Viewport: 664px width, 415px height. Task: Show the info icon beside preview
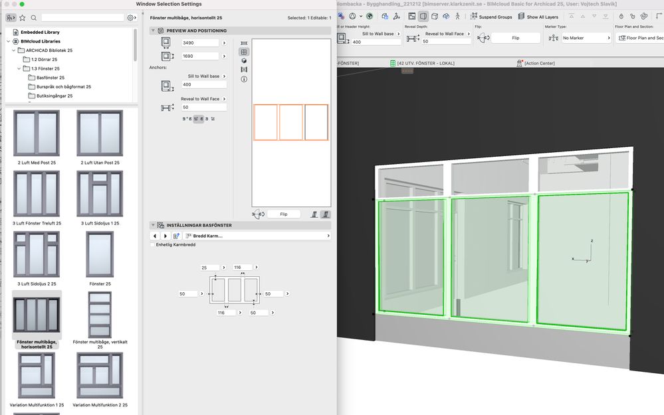[244, 79]
